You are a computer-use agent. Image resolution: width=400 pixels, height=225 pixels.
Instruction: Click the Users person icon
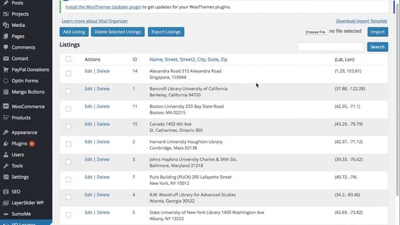pos(6,154)
